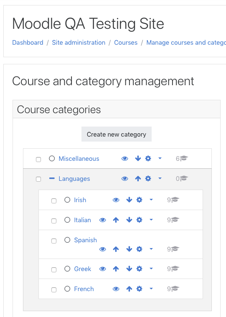
Task: Move Italian category up
Action: (116, 220)
